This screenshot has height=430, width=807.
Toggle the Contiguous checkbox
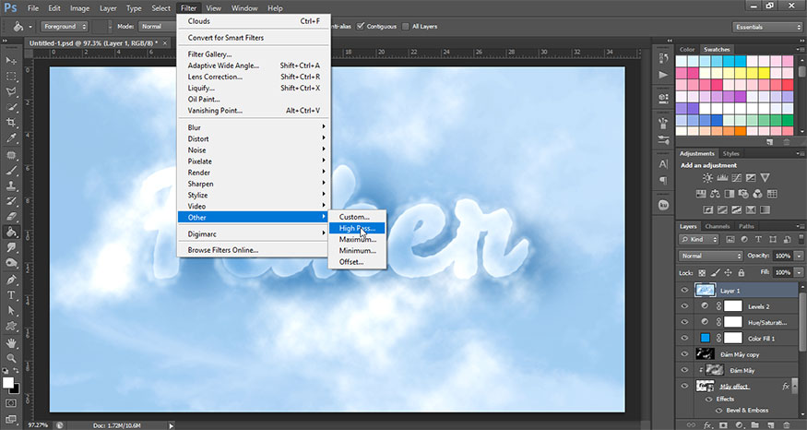pos(361,26)
